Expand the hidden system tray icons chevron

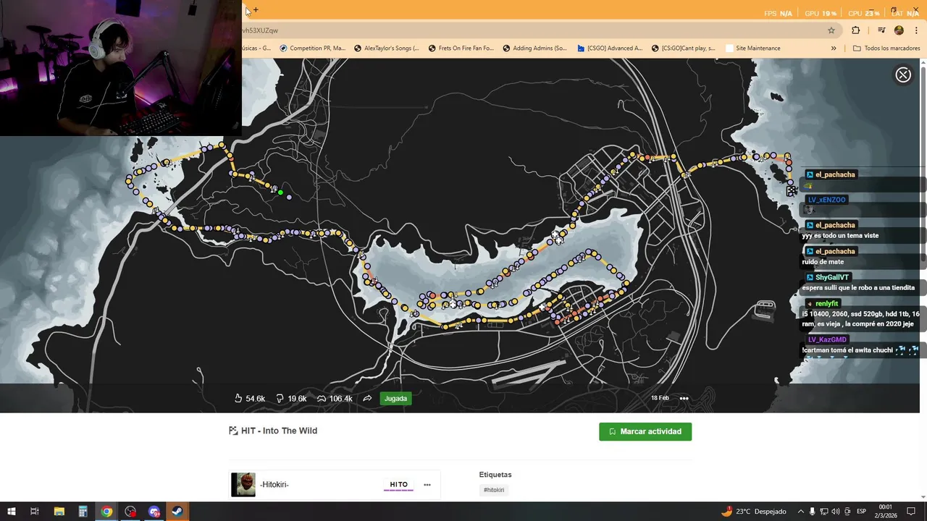pyautogui.click(x=800, y=512)
